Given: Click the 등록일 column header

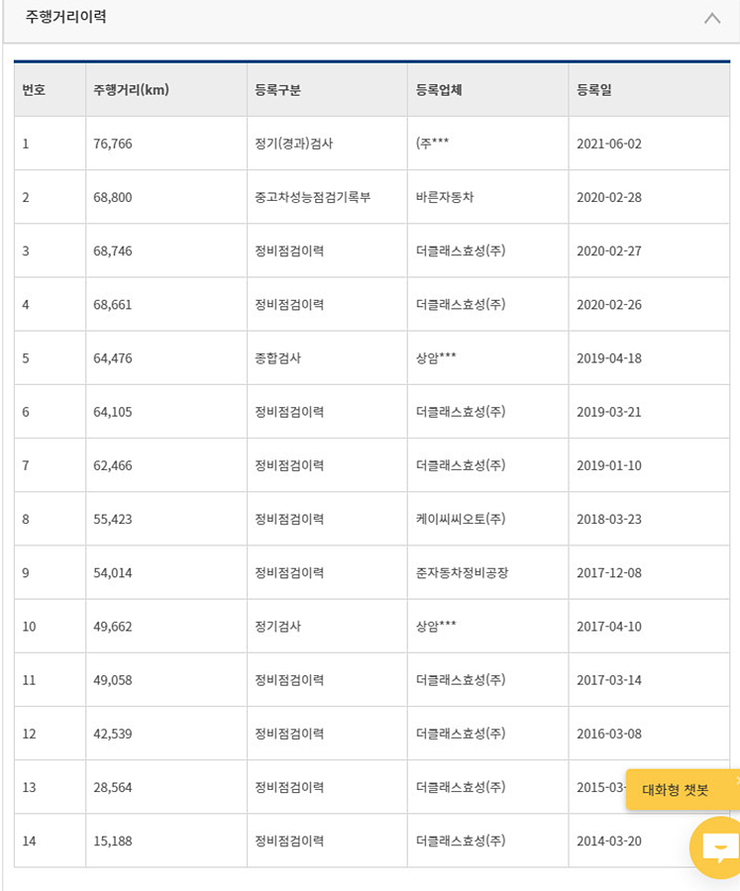Looking at the screenshot, I should click(593, 90).
